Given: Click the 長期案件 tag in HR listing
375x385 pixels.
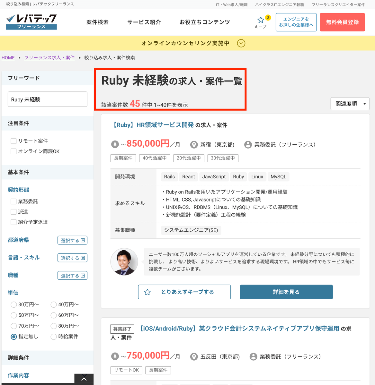Looking at the screenshot, I should click(x=123, y=158).
